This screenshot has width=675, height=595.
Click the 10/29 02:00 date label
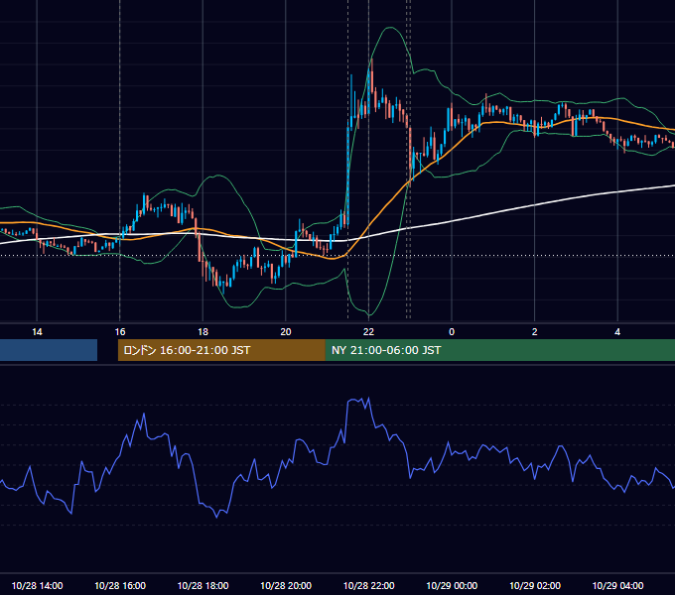tap(535, 585)
